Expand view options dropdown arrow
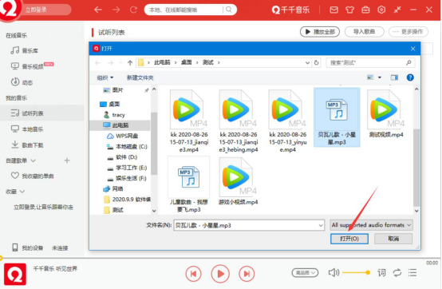 [x=380, y=77]
